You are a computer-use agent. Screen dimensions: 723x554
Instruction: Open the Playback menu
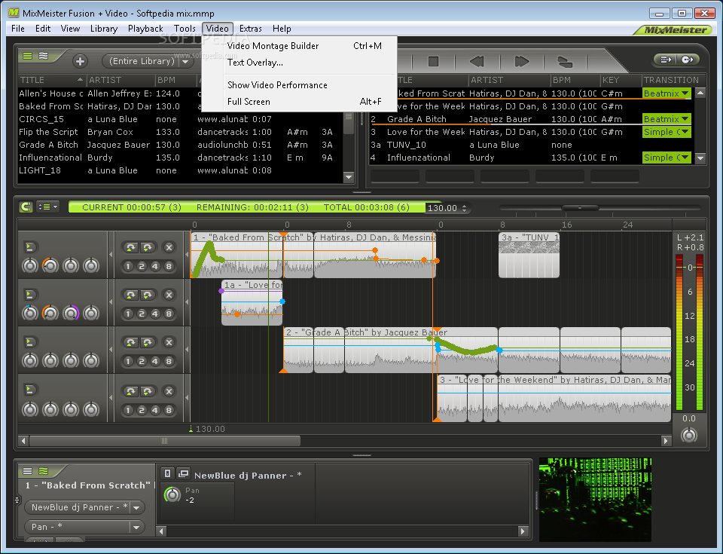click(145, 29)
